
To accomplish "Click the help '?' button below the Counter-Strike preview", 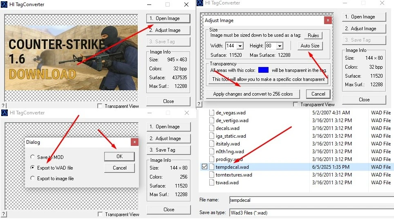I will click(x=3, y=106).
